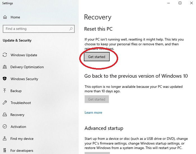Click the Troubleshoot wrench icon
196x154 pixels.
[x=5, y=103]
